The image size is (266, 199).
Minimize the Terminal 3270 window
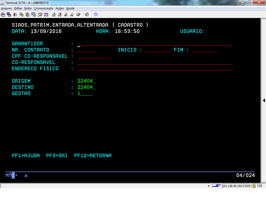point(242,2)
